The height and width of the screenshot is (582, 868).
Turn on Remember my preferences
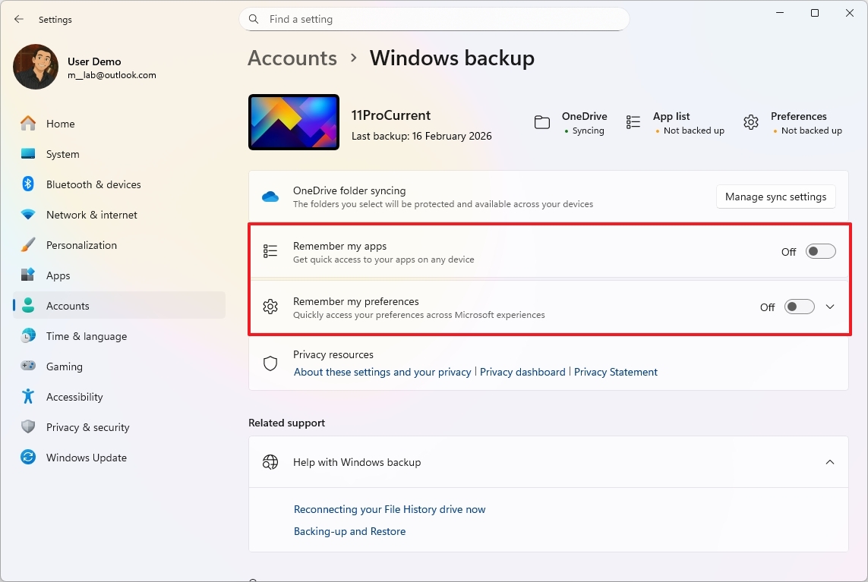(799, 307)
